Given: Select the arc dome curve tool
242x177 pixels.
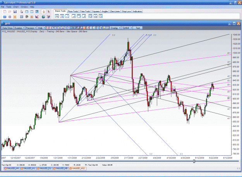Looking at the screenshot, I should pos(79,16).
